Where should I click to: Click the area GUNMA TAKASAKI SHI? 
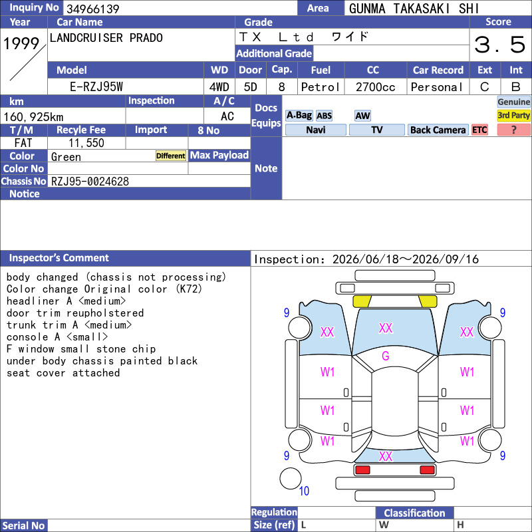tap(414, 9)
